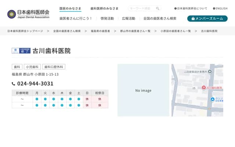235x147 pixels.
Task: Click the 山田建築設計事務所 gray map marker
Action: click(210, 72)
